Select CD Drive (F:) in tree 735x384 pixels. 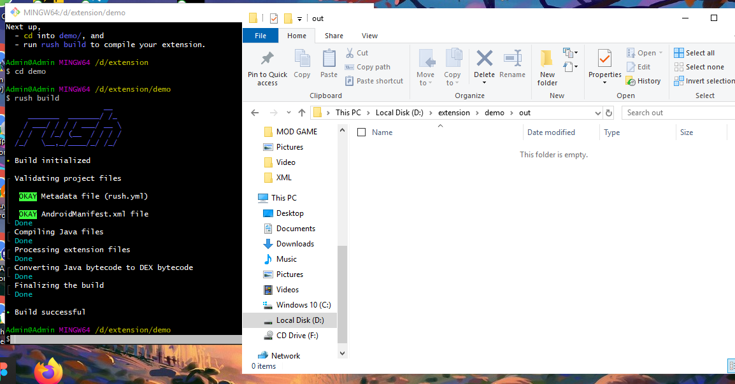click(291, 336)
